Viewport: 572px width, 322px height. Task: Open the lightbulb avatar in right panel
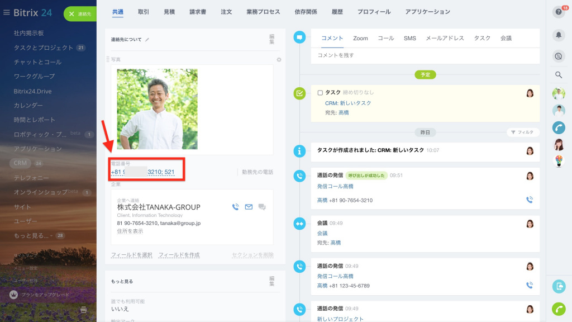click(x=559, y=161)
